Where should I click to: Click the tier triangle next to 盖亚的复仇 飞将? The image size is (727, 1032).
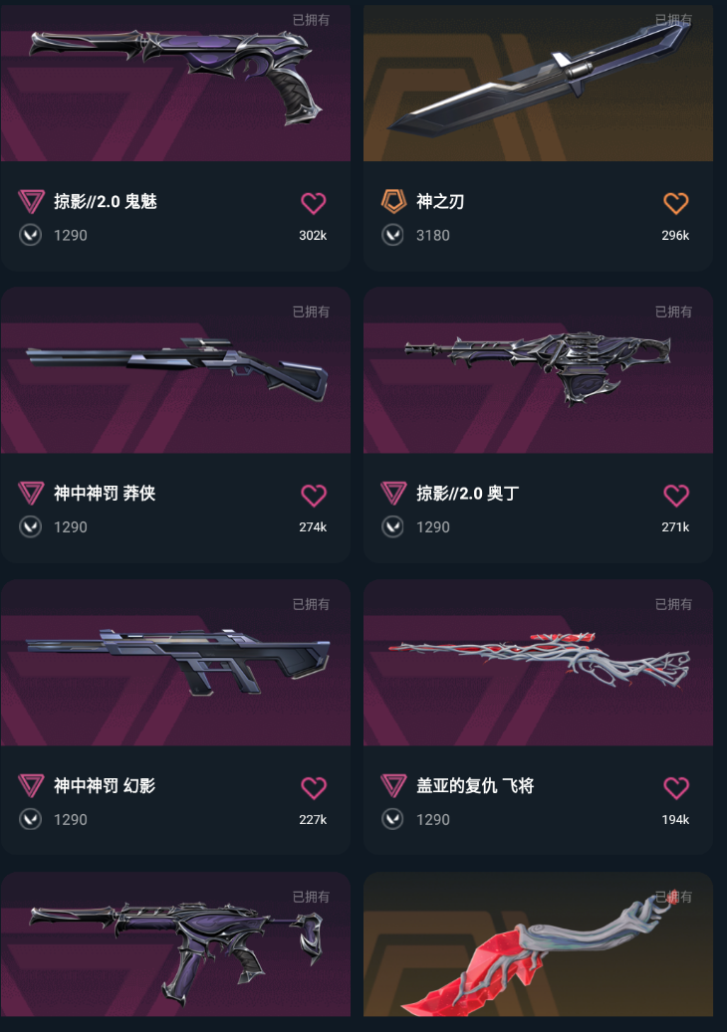(x=393, y=785)
